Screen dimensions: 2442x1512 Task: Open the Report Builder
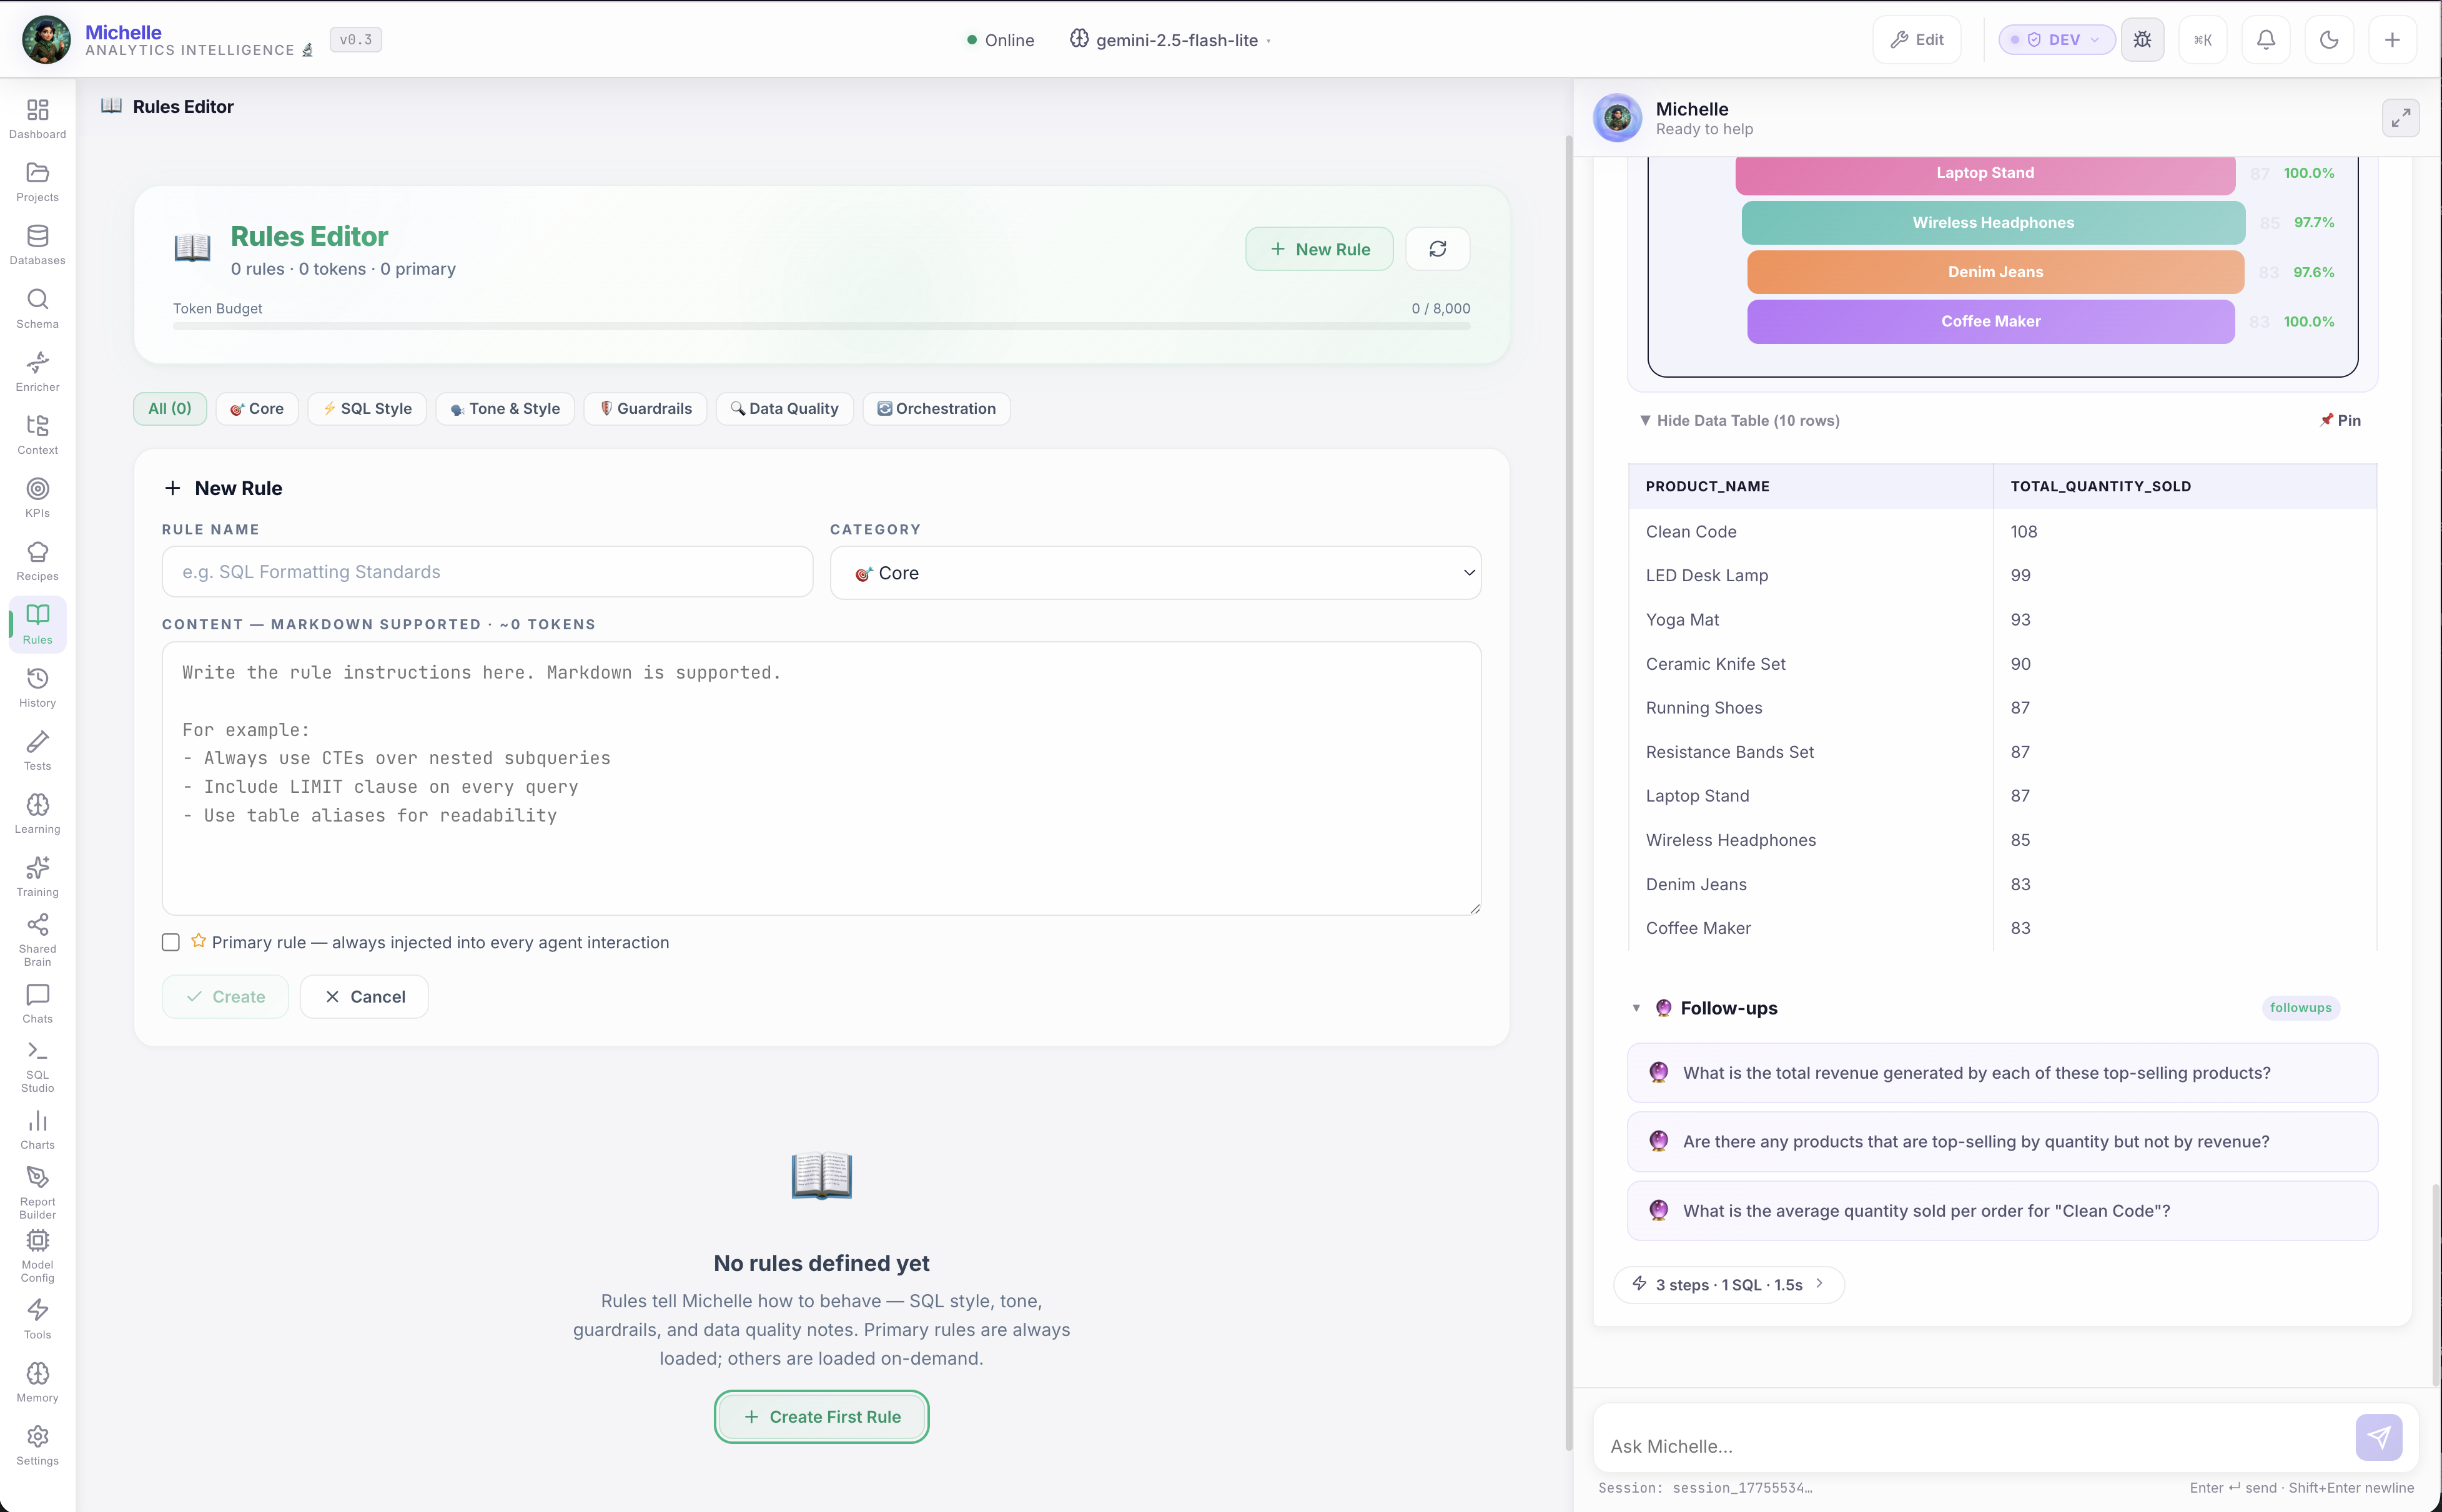(37, 1190)
